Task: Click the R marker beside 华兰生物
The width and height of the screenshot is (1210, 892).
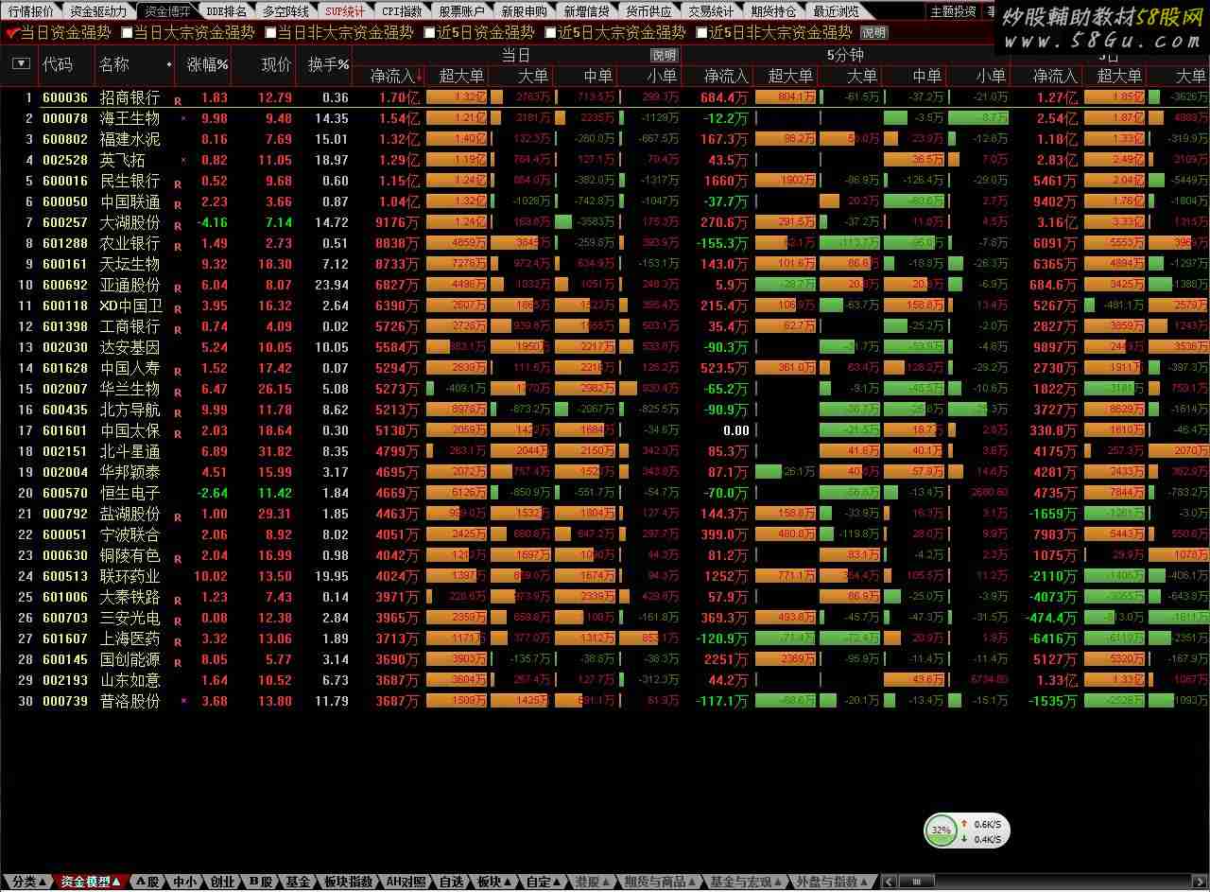Action: tap(178, 391)
